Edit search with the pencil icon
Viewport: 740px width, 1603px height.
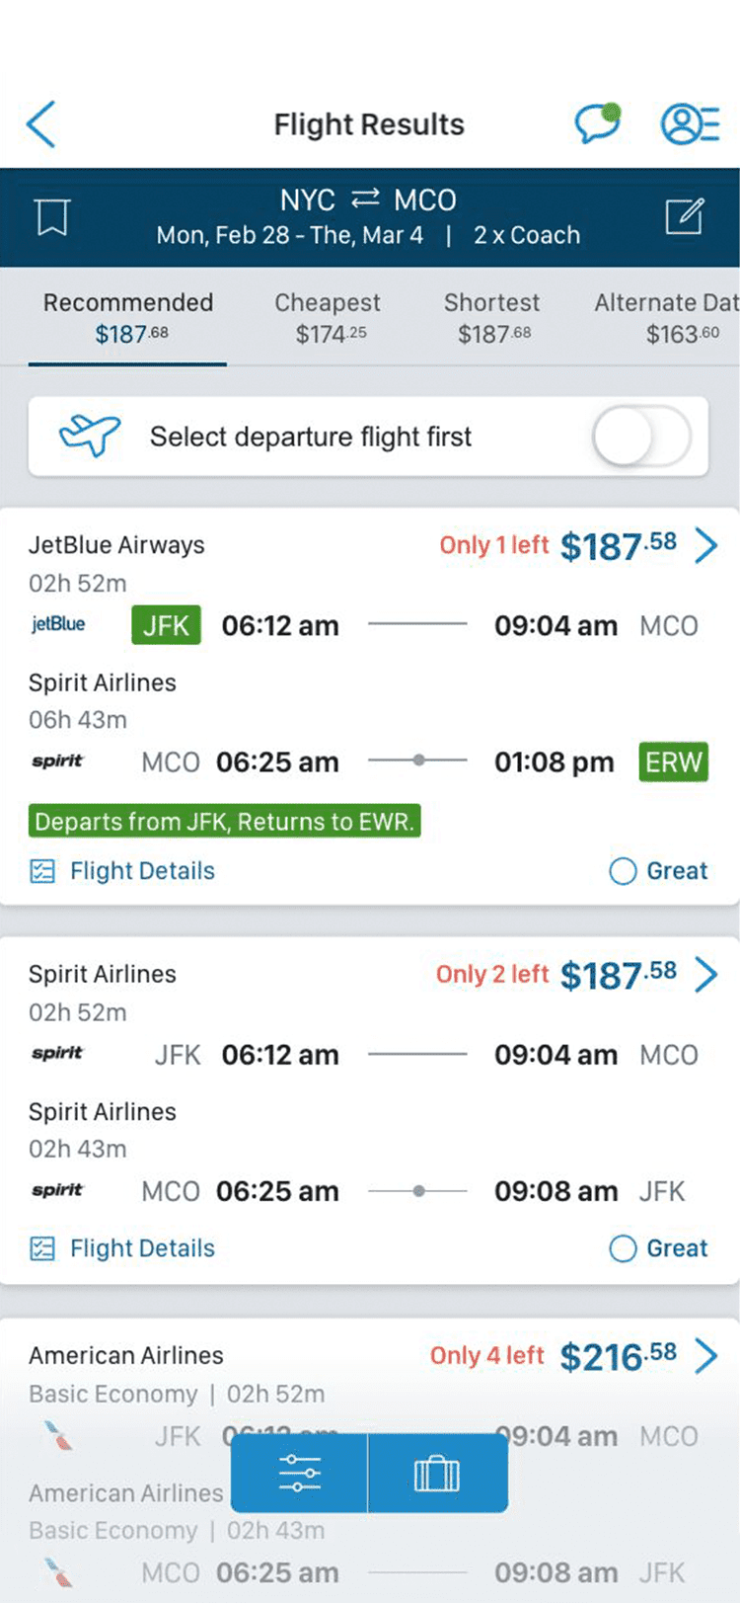[685, 216]
